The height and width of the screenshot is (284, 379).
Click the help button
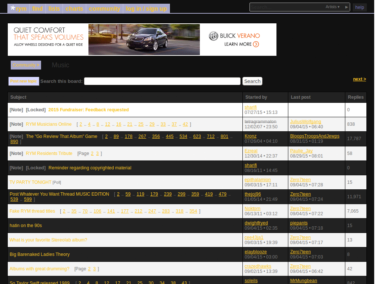point(359,7)
